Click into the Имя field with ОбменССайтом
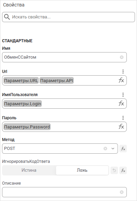 pos(64,57)
